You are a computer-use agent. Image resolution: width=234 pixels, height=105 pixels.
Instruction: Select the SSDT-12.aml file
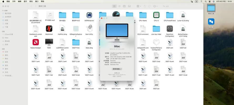point(170,70)
